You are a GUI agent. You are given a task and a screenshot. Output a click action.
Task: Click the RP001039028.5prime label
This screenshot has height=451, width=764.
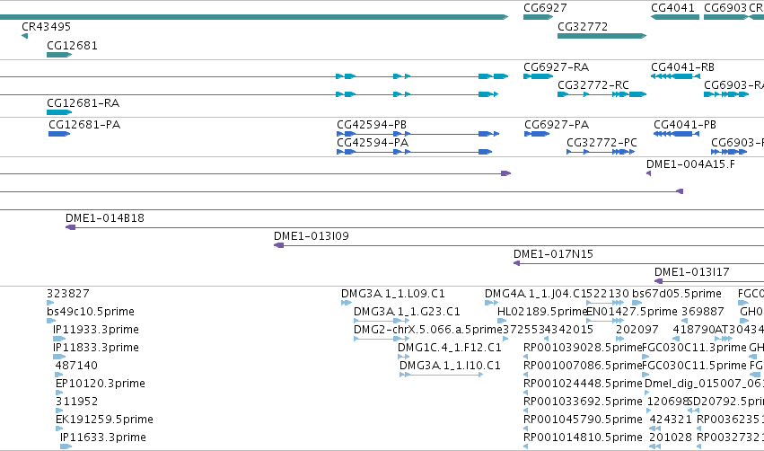tap(583, 348)
